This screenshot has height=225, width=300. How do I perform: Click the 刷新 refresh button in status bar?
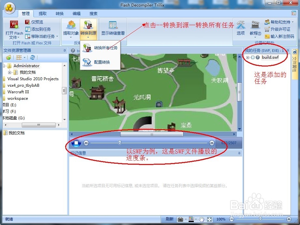(169, 219)
